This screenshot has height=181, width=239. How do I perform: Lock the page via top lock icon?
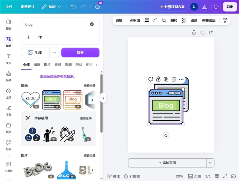pyautogui.click(x=194, y=32)
